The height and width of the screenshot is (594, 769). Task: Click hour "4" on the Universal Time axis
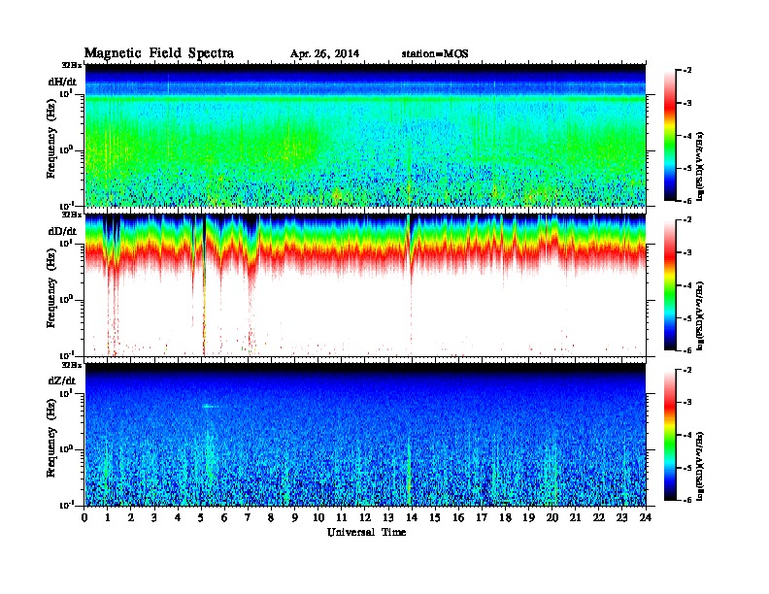(x=178, y=517)
